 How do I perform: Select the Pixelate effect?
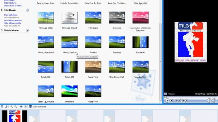[x=93, y=42]
